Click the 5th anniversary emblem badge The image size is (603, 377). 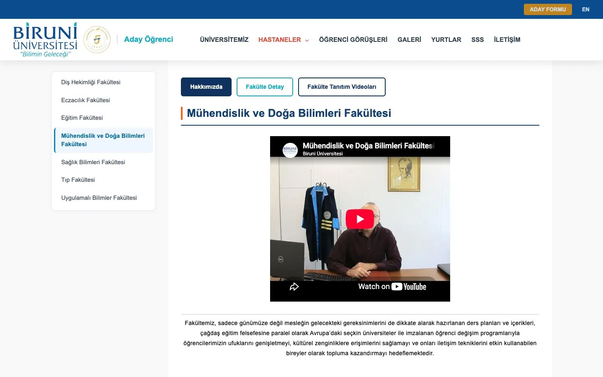click(97, 40)
